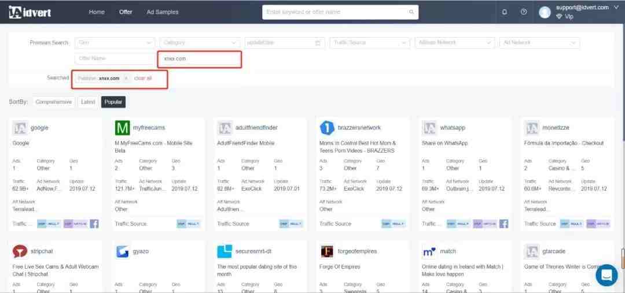625x293 pixels.
Task: Go to the Home menu
Action: coord(97,12)
